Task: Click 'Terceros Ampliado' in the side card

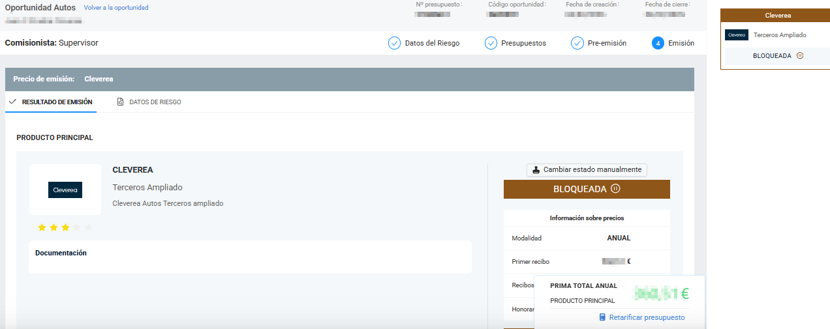Action: pos(780,35)
